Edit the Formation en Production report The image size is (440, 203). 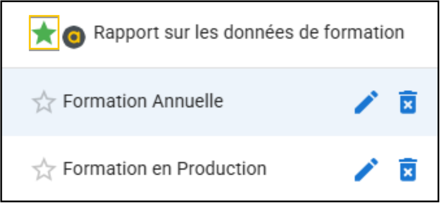(x=366, y=170)
